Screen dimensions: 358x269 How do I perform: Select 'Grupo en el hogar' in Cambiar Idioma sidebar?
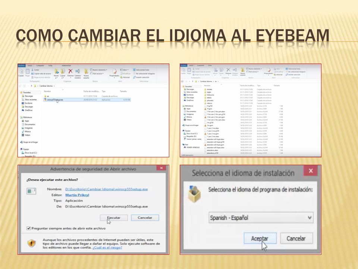point(29,142)
